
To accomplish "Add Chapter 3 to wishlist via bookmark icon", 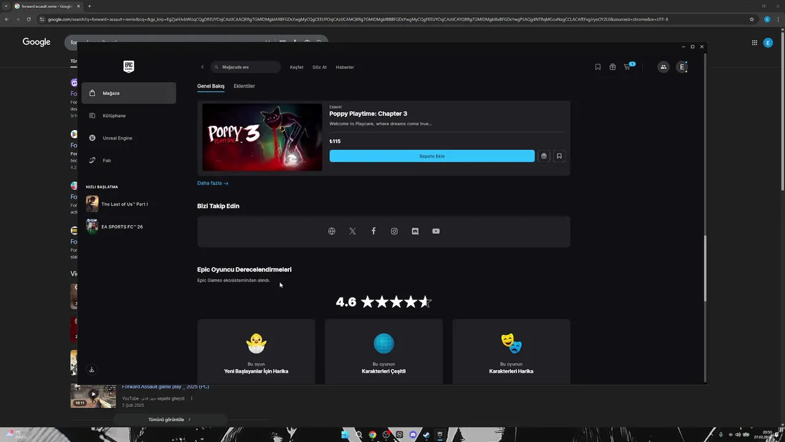I will coord(559,156).
